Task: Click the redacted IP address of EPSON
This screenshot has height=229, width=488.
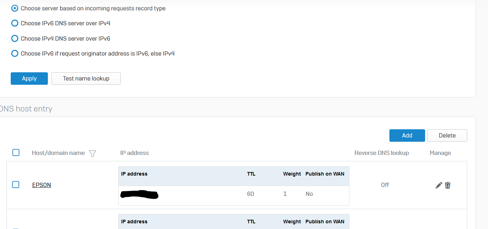Action: (x=139, y=194)
